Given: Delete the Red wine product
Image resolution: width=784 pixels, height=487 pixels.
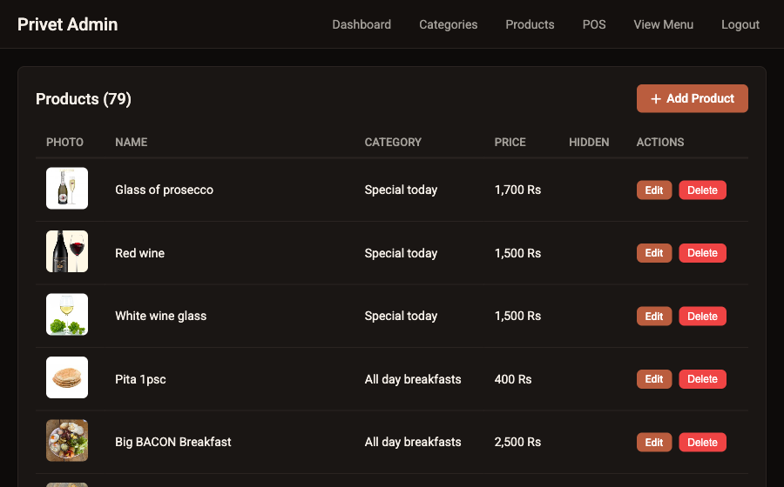Looking at the screenshot, I should [x=702, y=253].
